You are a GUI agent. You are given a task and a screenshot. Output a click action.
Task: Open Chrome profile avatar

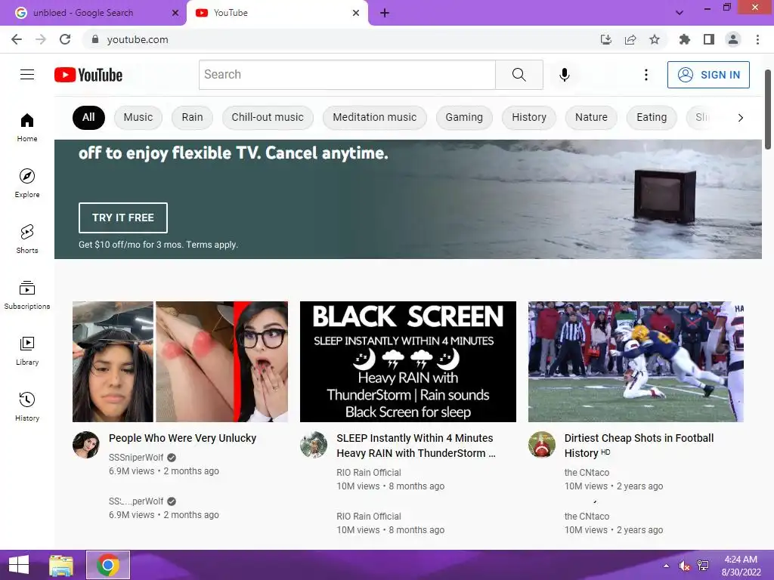point(733,39)
